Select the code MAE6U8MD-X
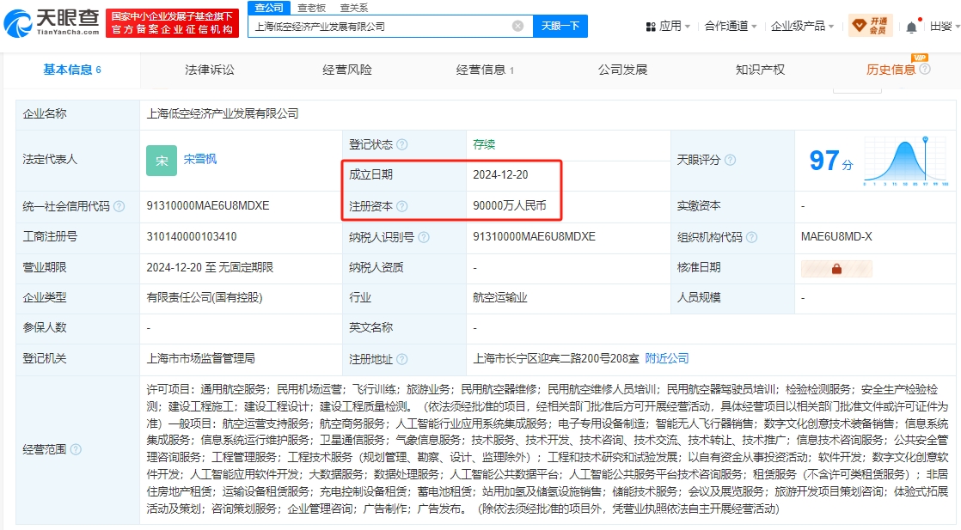961x530 pixels. point(836,236)
